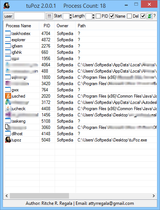Screen dimensions: 160x210
Task: Click the icon of process PID 488
Action: click(8, 71)
